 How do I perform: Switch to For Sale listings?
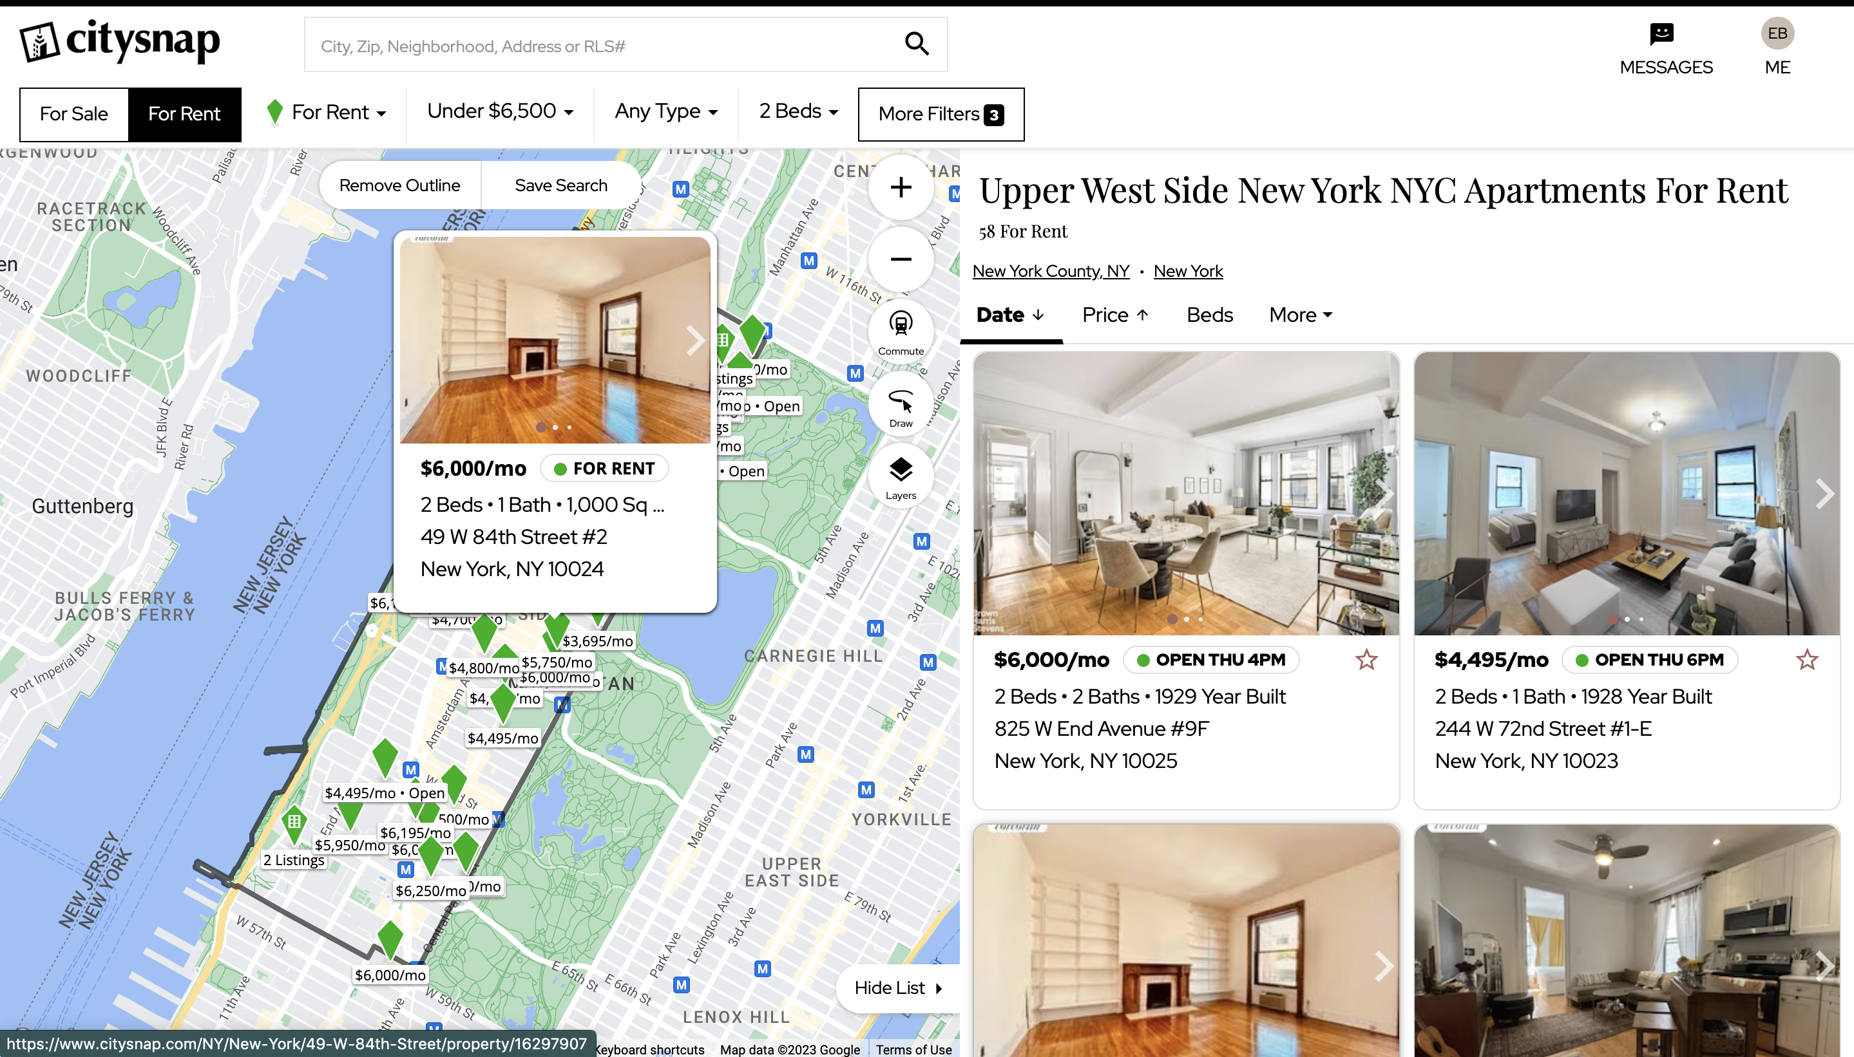point(74,114)
